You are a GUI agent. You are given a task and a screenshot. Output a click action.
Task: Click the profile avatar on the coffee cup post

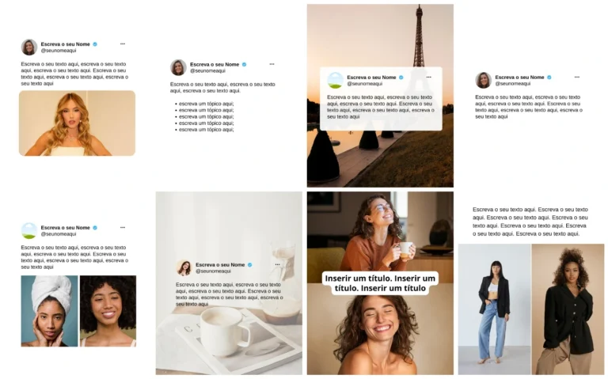click(x=184, y=267)
